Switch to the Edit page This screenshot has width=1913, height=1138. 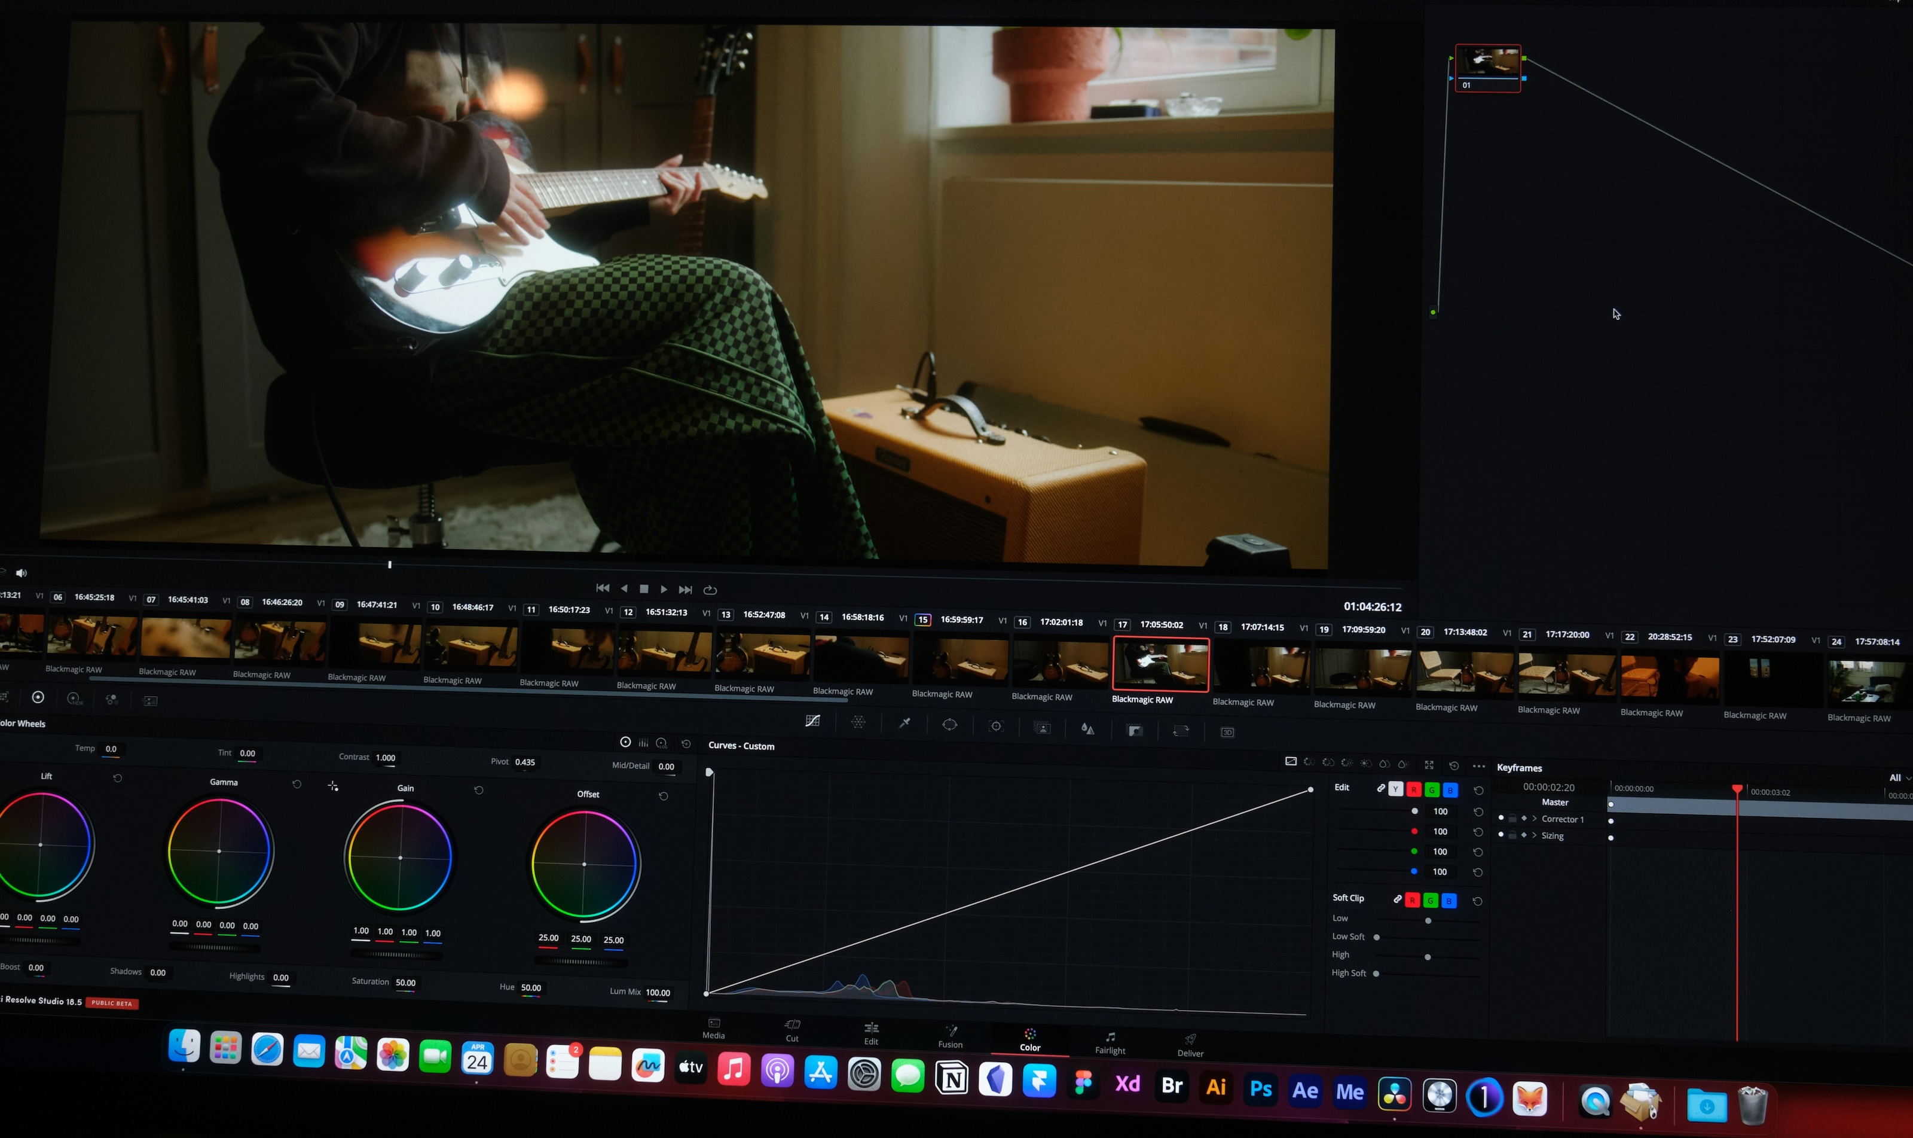tap(872, 1035)
